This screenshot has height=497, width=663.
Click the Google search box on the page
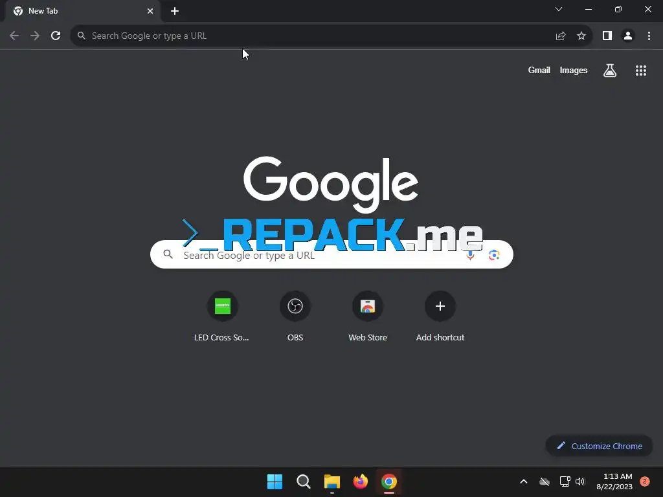pyautogui.click(x=331, y=254)
